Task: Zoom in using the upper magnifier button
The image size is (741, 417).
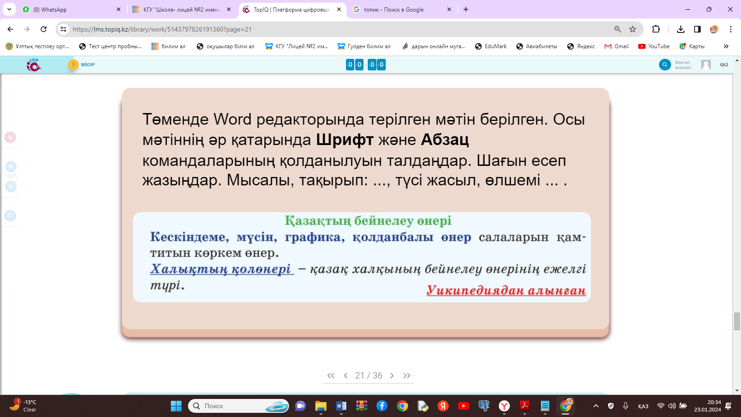Action: (11, 166)
